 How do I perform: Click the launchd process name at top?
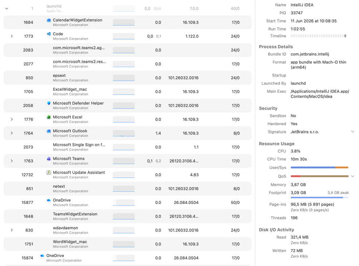[54, 6]
